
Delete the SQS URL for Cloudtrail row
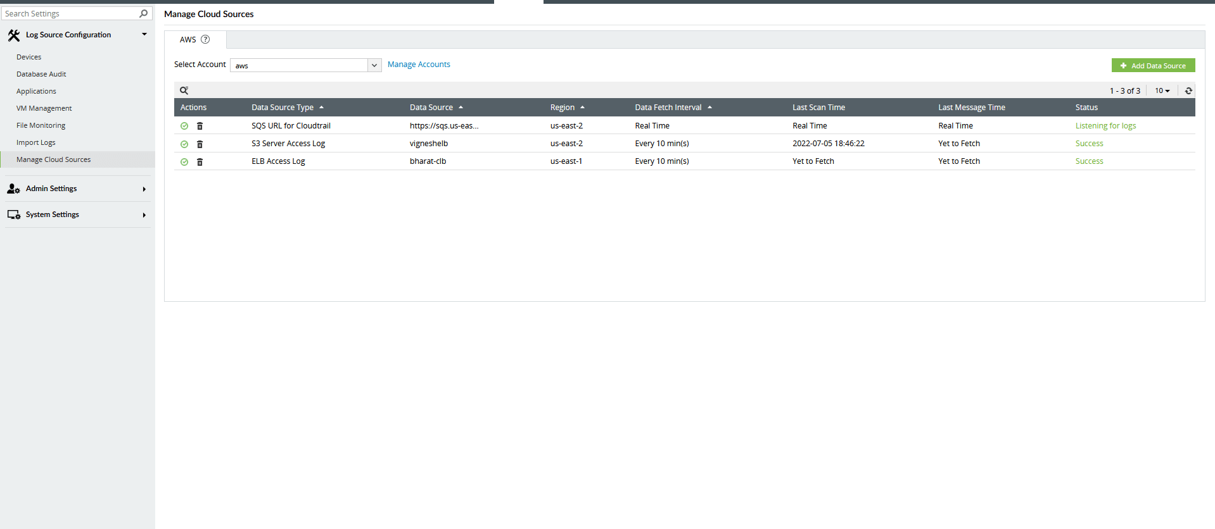[x=200, y=126]
